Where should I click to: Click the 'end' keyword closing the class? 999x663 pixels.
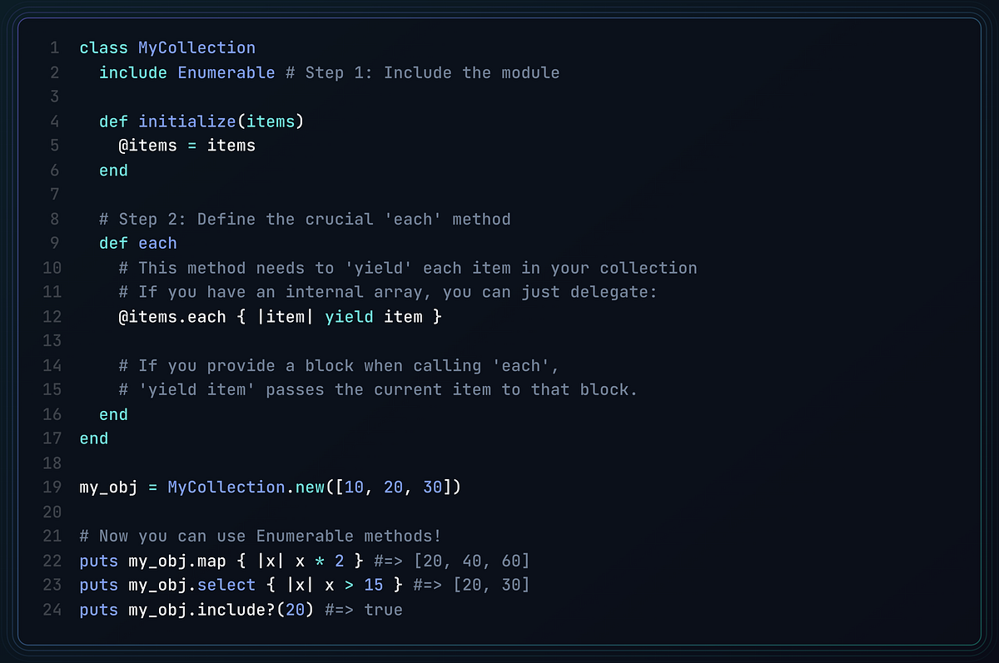click(93, 438)
